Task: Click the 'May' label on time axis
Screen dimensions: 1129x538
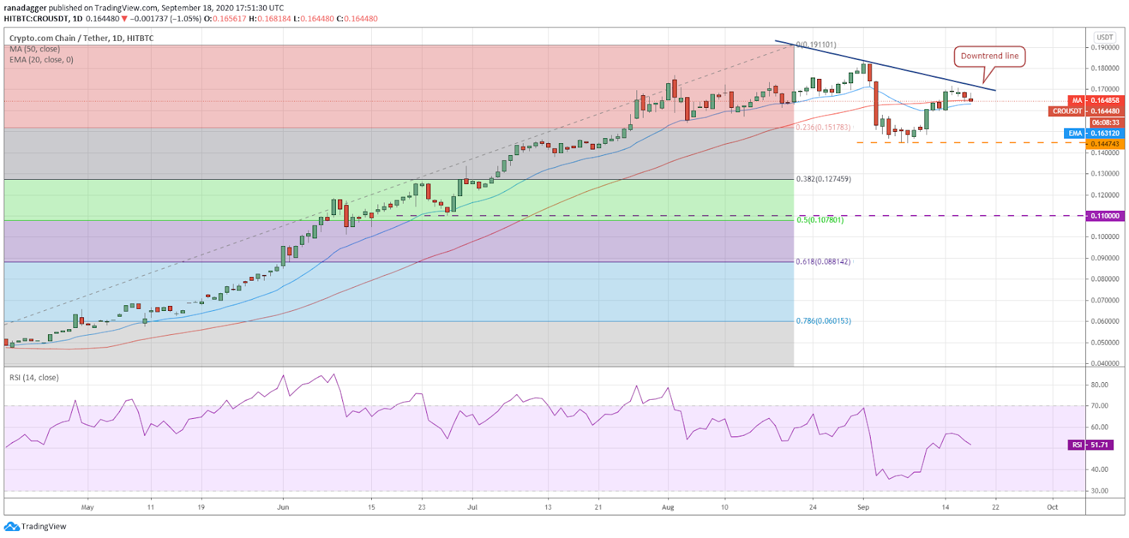Action: coord(87,507)
